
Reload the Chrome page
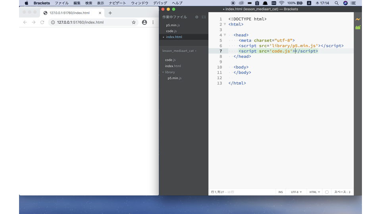tap(42, 22)
